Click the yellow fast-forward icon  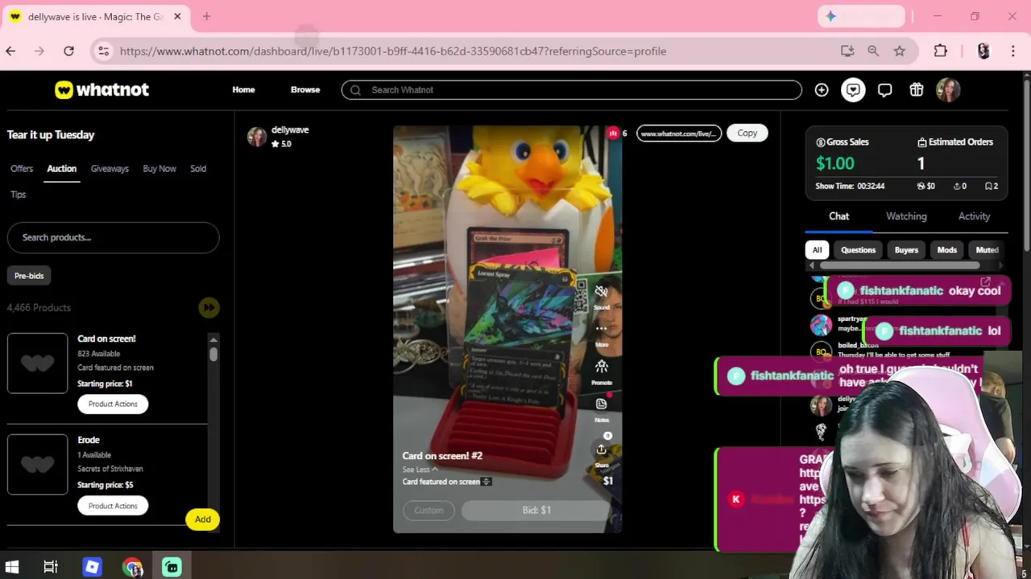click(x=209, y=307)
